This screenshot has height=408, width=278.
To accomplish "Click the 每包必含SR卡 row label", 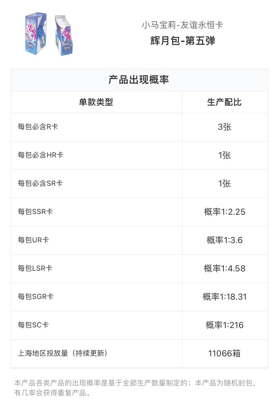I will [40, 183].
